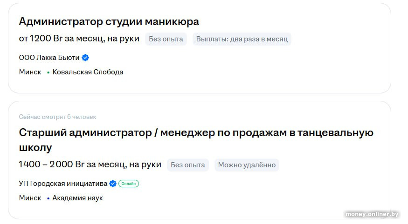408x224 pixels.
Task: Open employer УП Городская инициатива page
Action: point(63,184)
